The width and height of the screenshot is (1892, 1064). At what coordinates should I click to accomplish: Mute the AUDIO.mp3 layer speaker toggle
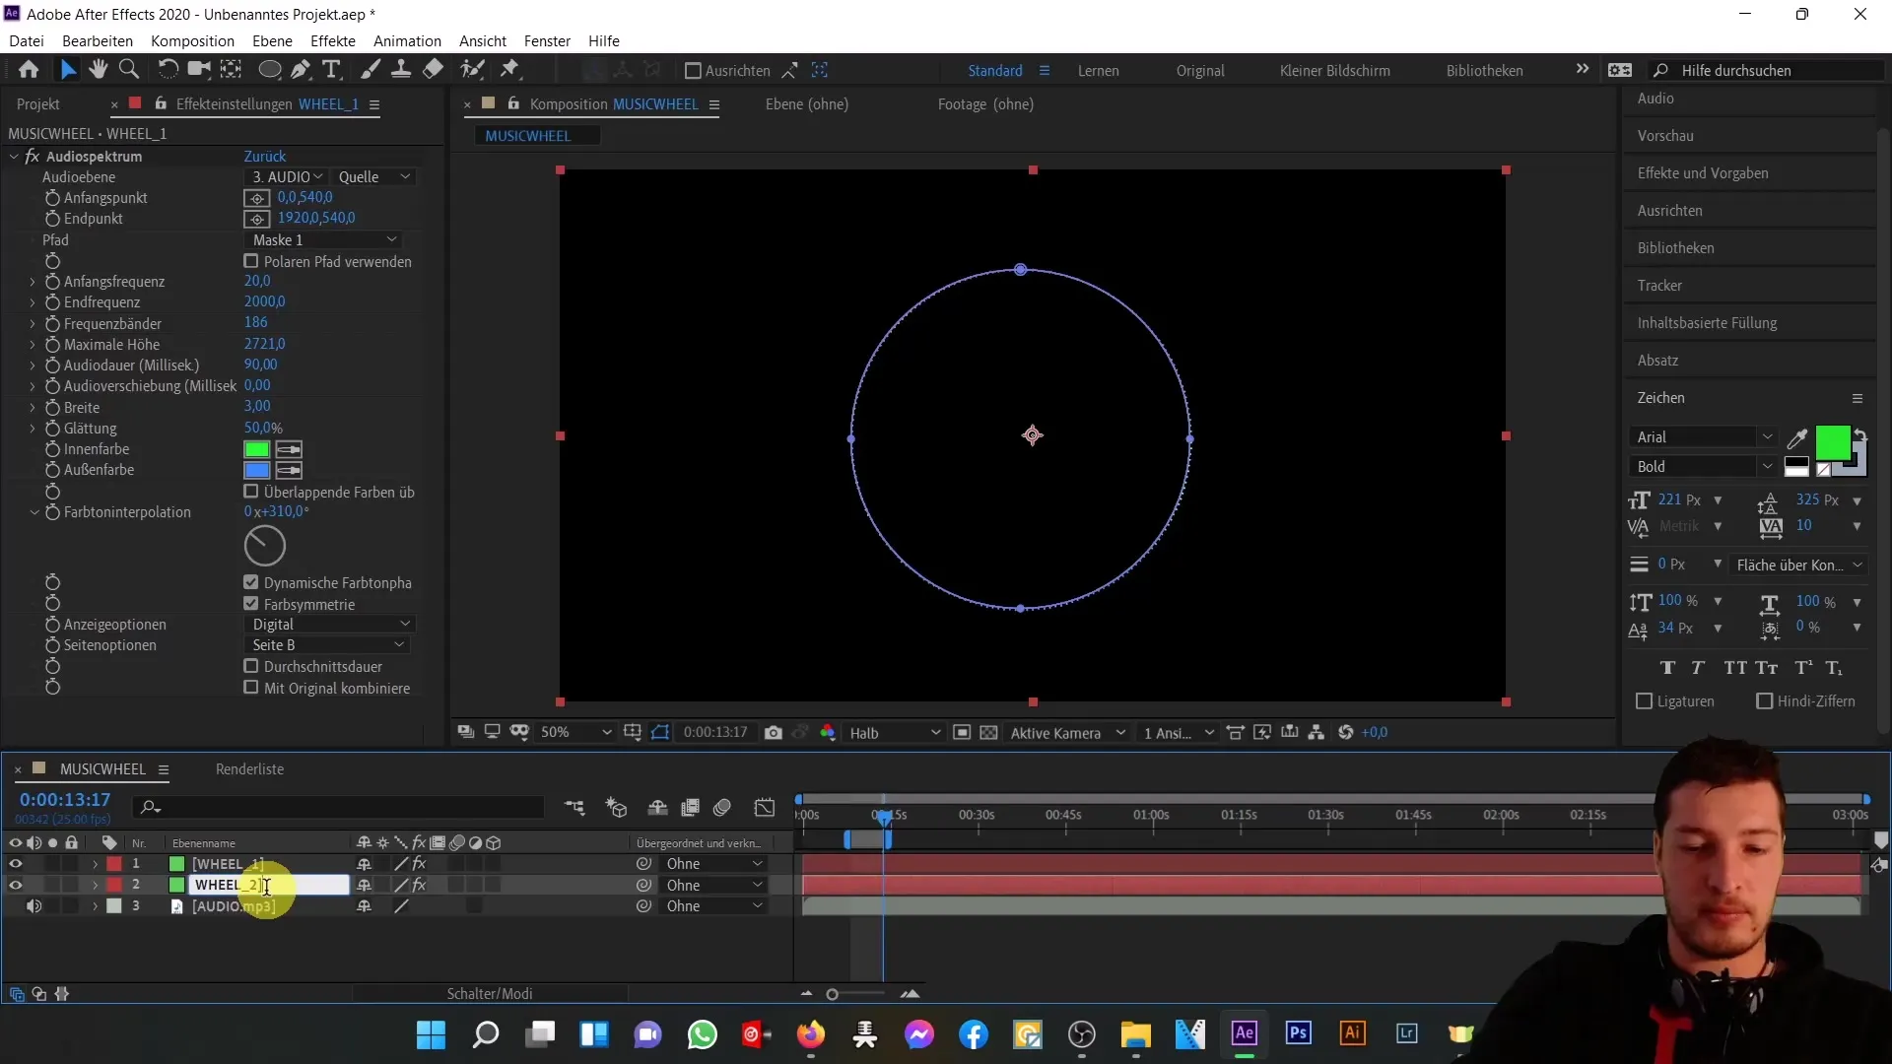tap(34, 906)
